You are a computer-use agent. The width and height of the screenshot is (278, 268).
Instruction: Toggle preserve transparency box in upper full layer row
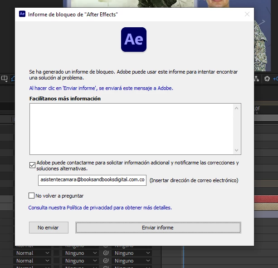point(56,253)
